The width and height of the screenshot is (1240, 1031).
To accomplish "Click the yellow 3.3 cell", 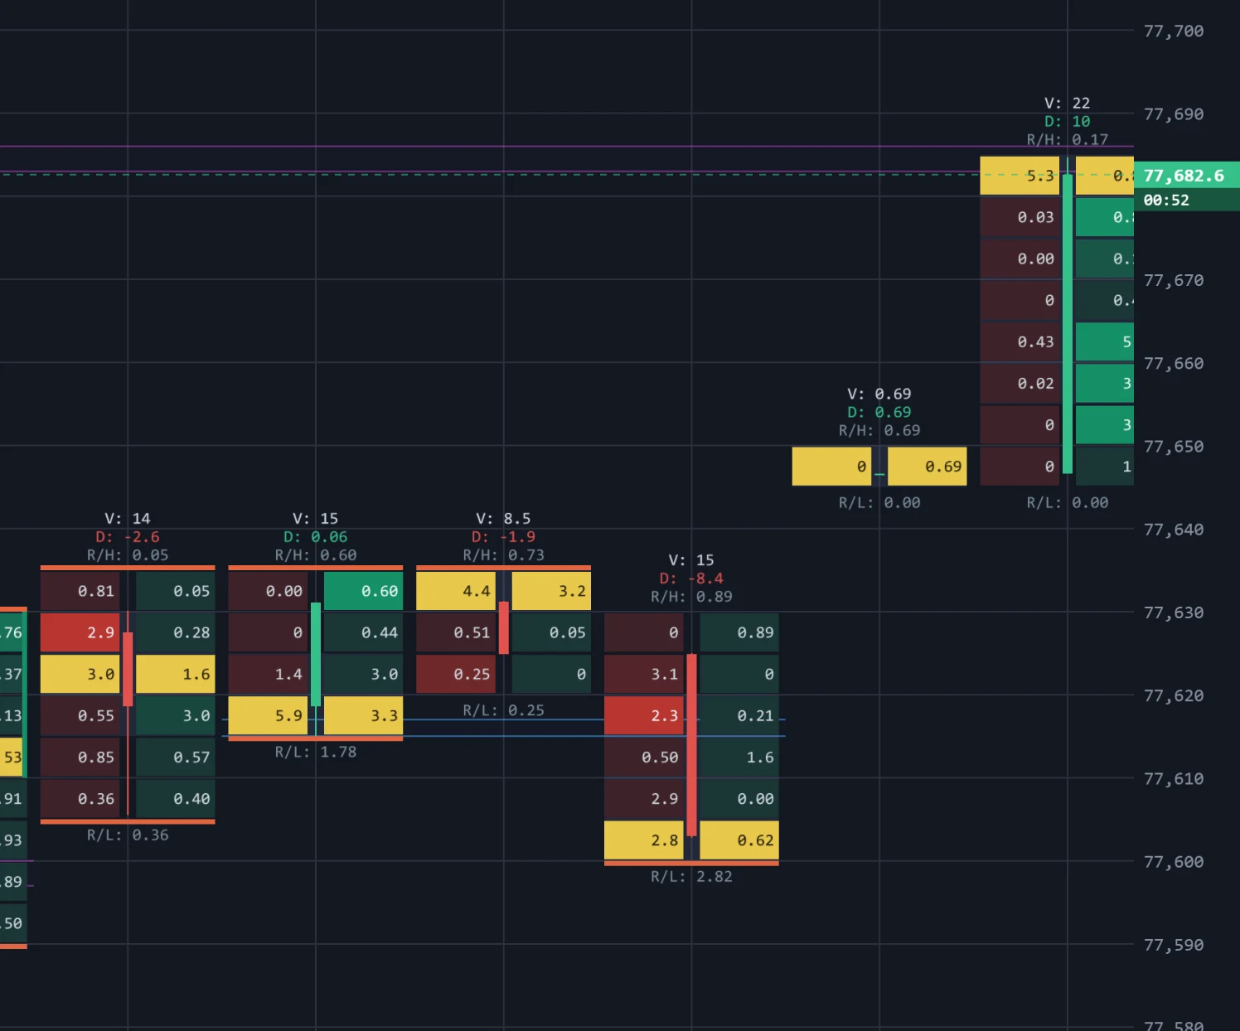I will pos(363,715).
